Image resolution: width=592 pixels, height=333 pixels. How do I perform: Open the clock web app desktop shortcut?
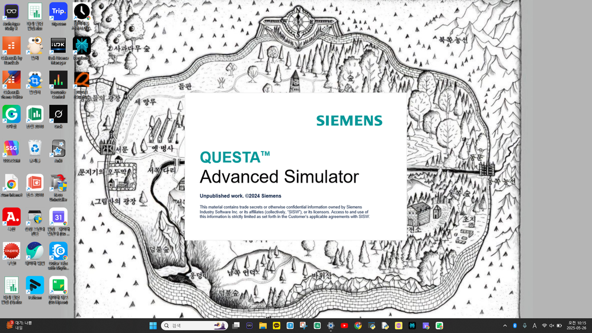click(82, 17)
